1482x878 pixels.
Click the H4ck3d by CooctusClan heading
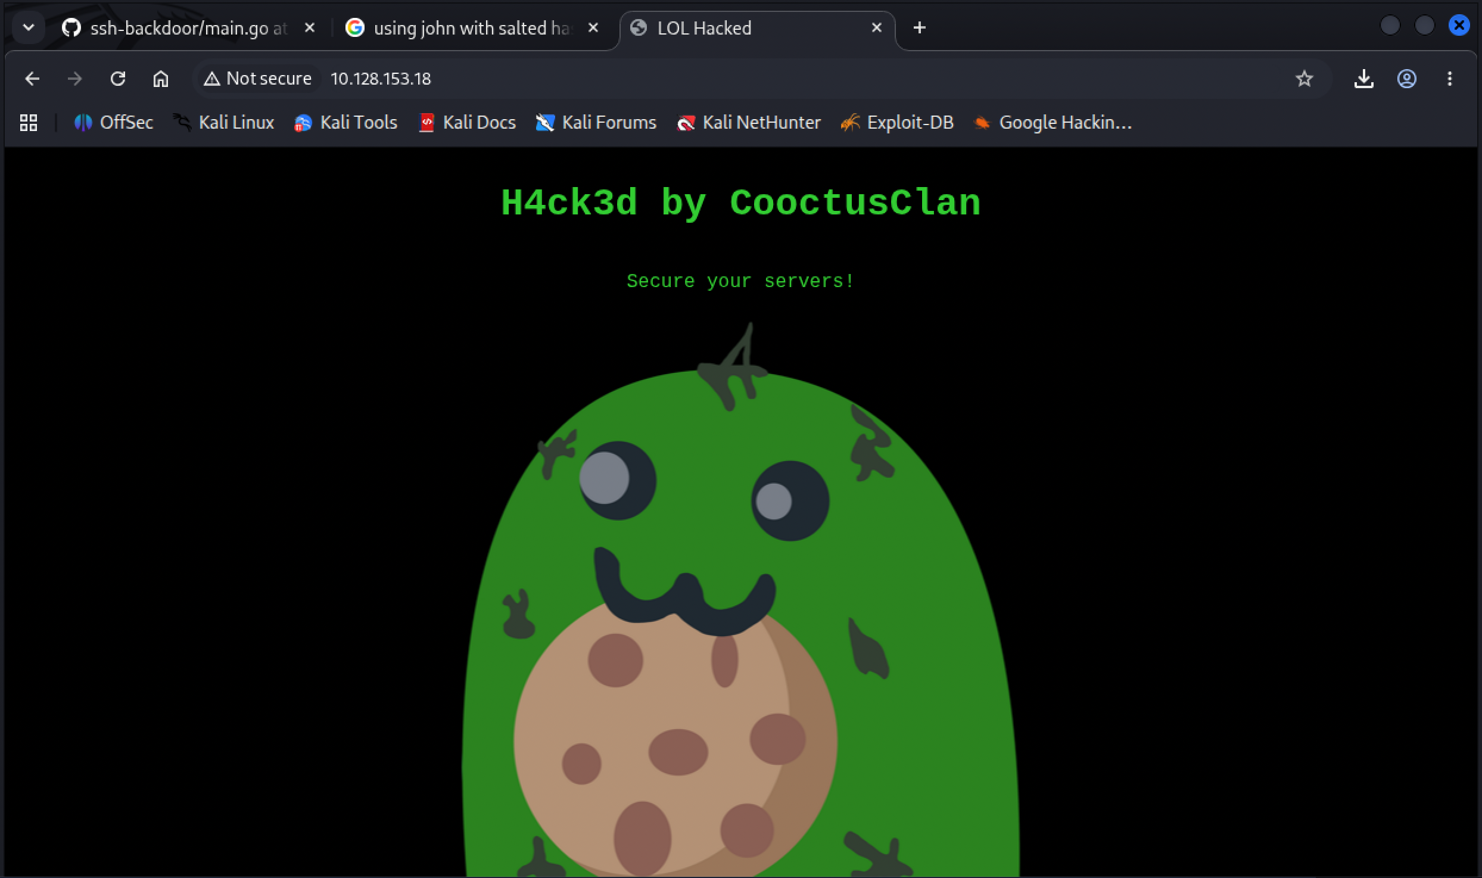click(x=740, y=203)
